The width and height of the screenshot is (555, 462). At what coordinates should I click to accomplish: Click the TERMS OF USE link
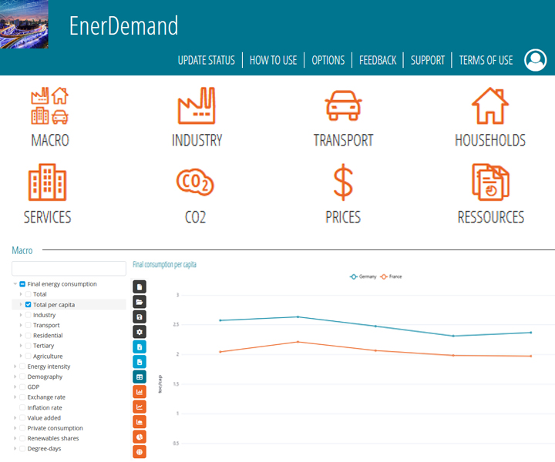click(x=486, y=60)
